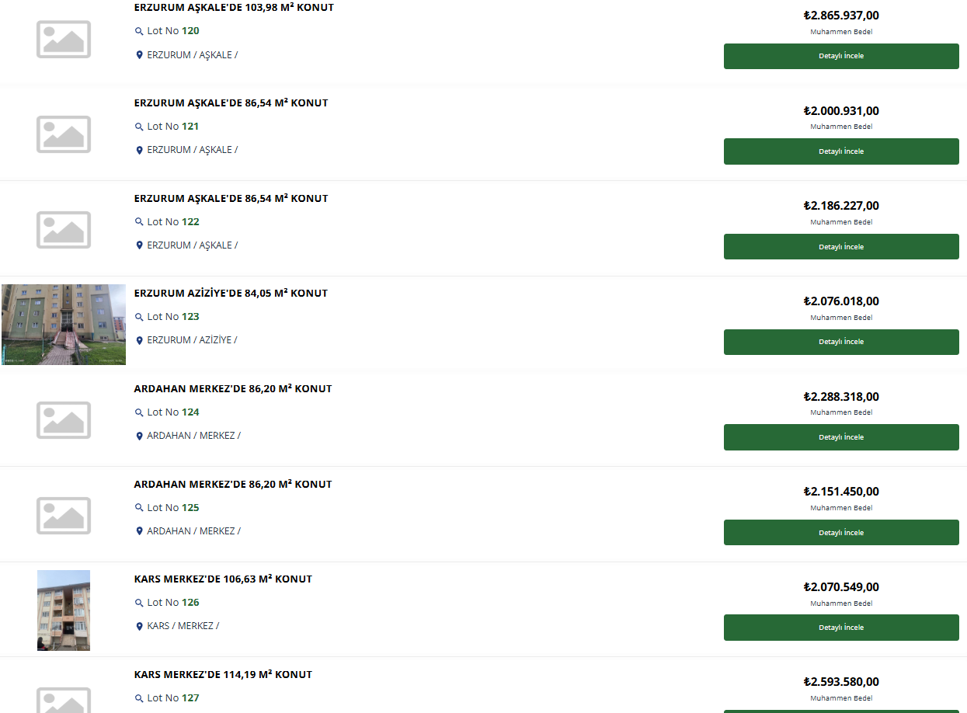Screen dimensions: 967x713
Task: Click the magnifier icon beside Lot No 125
Action: click(x=139, y=508)
